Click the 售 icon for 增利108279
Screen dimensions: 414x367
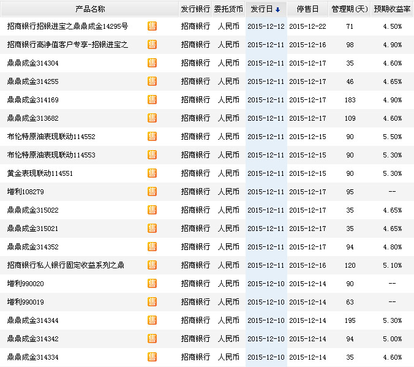[152, 192]
